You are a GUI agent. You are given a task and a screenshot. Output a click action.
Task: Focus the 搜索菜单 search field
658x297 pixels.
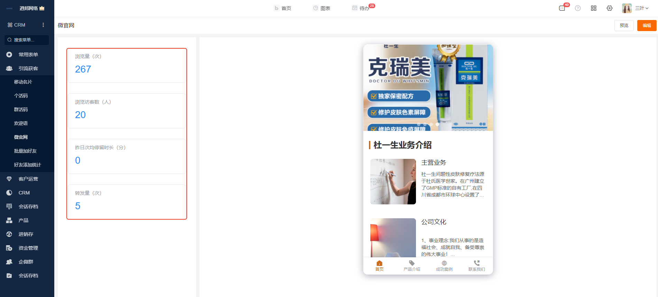pyautogui.click(x=27, y=40)
